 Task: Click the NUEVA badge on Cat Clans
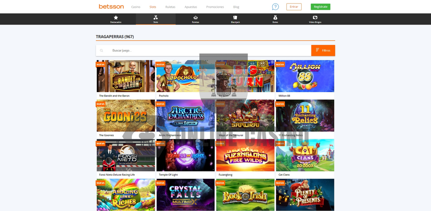(x=280, y=143)
